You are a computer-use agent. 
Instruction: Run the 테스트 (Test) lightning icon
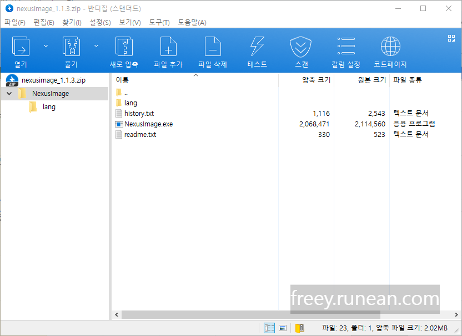tap(257, 47)
